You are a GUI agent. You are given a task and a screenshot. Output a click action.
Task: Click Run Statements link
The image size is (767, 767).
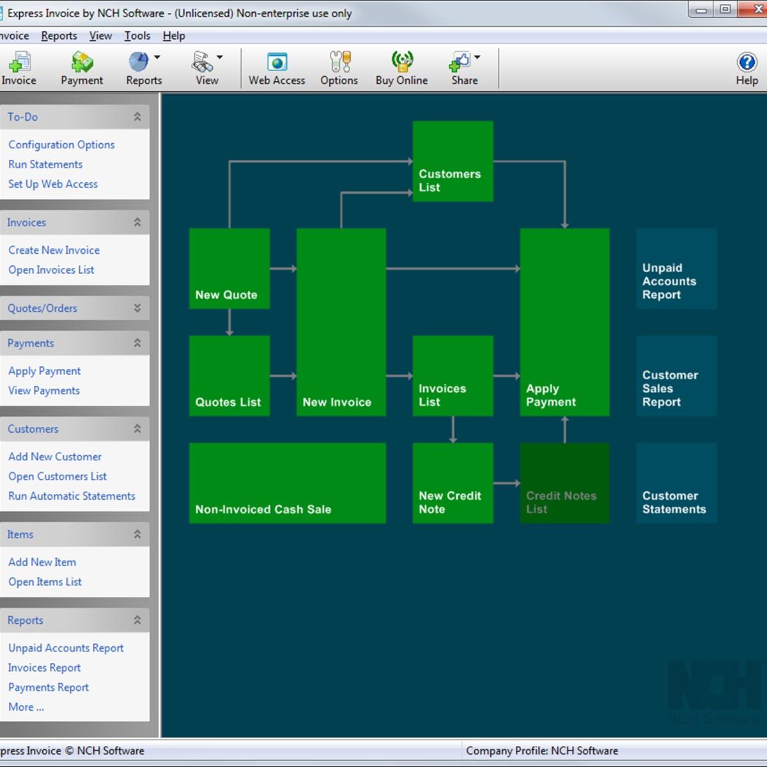[45, 164]
